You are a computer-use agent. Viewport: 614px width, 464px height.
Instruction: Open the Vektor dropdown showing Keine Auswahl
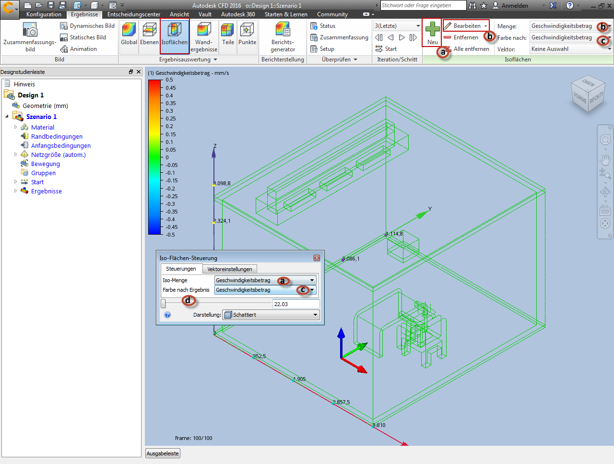point(571,49)
